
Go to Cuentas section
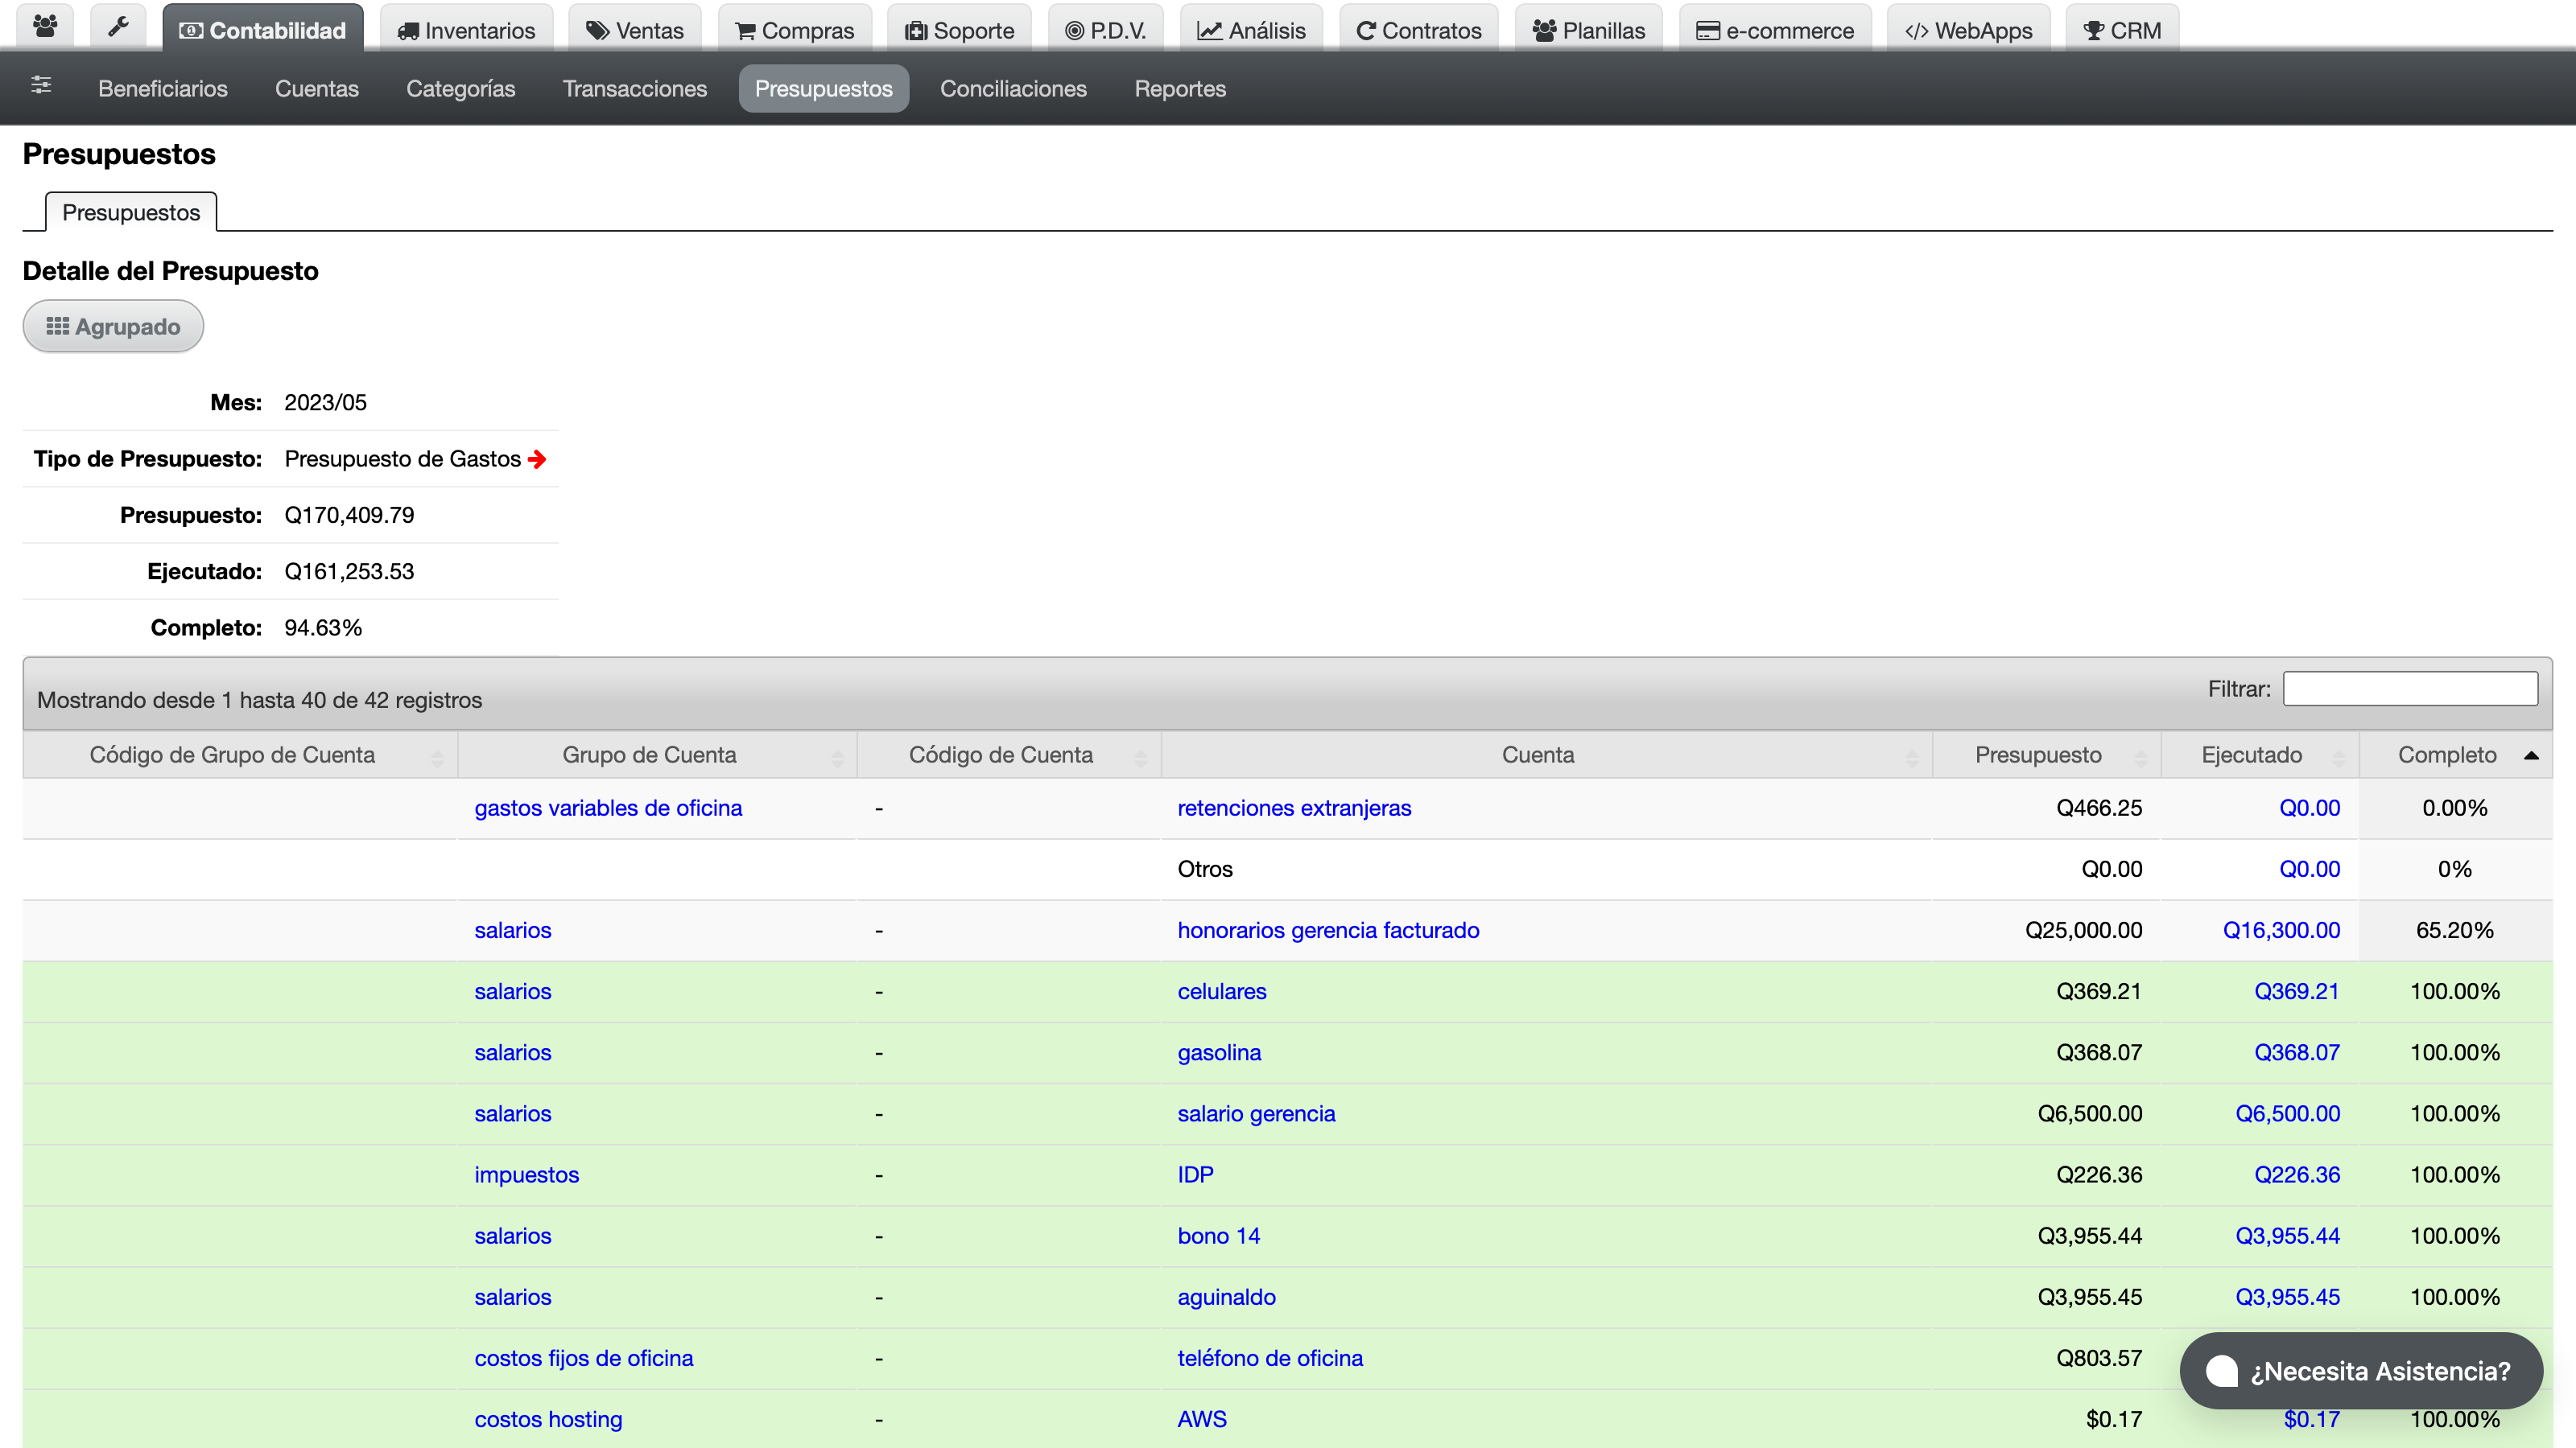pos(317,89)
